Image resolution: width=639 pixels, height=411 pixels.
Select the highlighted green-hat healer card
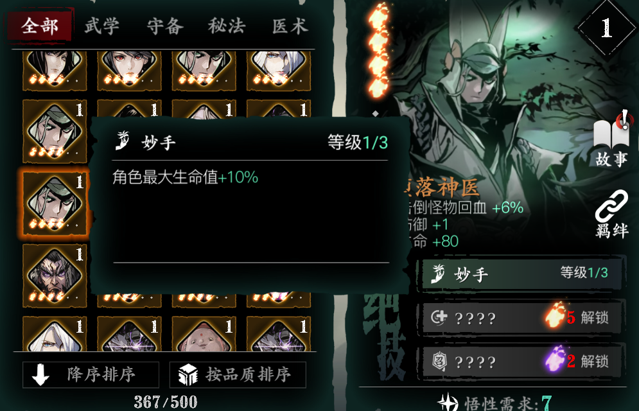pos(55,203)
